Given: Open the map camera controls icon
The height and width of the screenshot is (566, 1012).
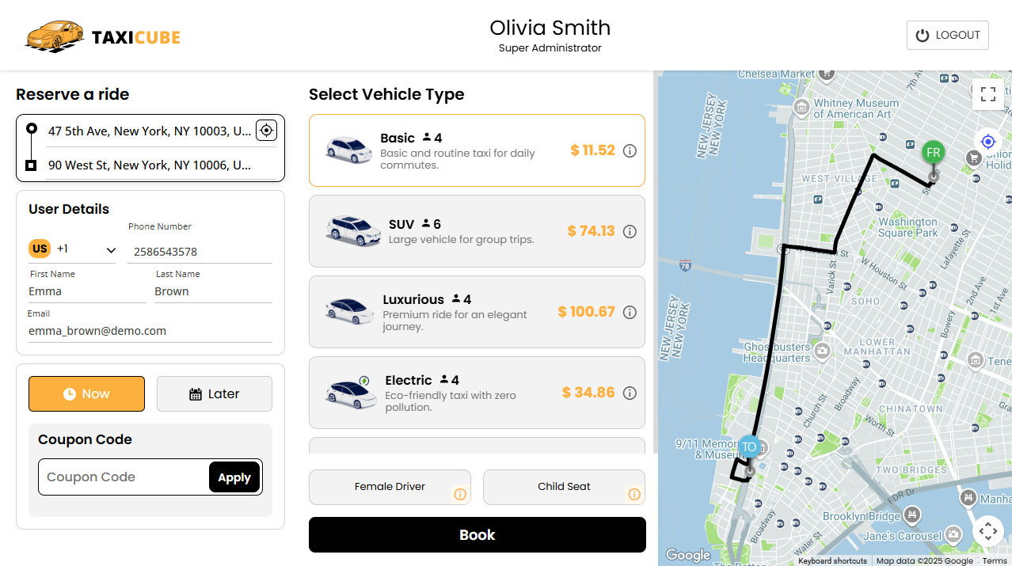Looking at the screenshot, I should click(x=987, y=531).
